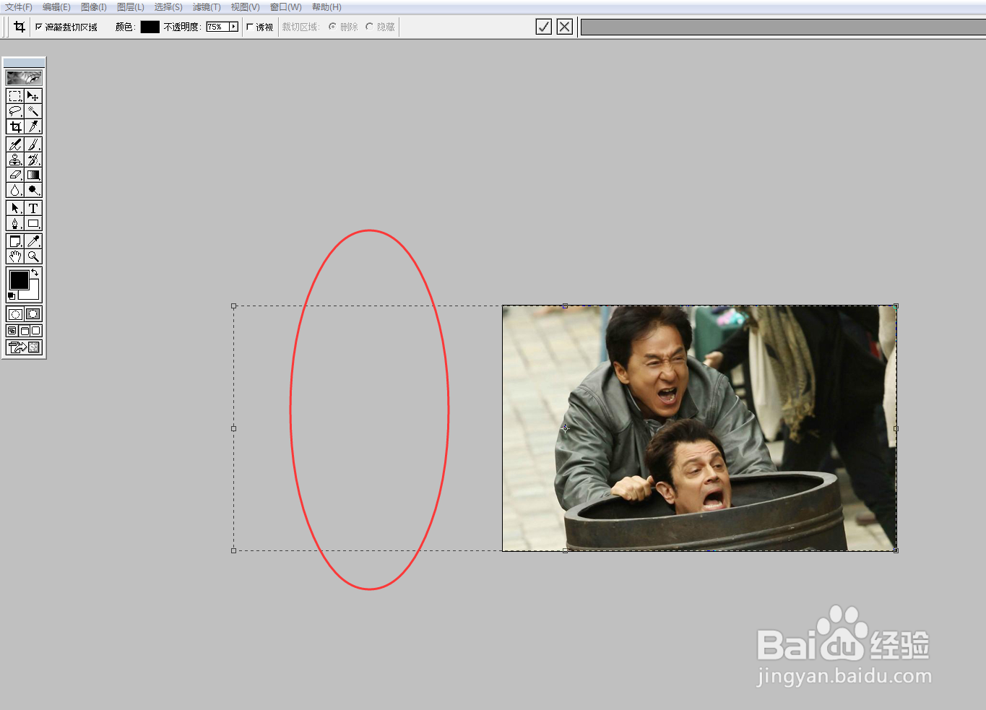Select the Blur tool
The height and width of the screenshot is (710, 986).
click(15, 190)
